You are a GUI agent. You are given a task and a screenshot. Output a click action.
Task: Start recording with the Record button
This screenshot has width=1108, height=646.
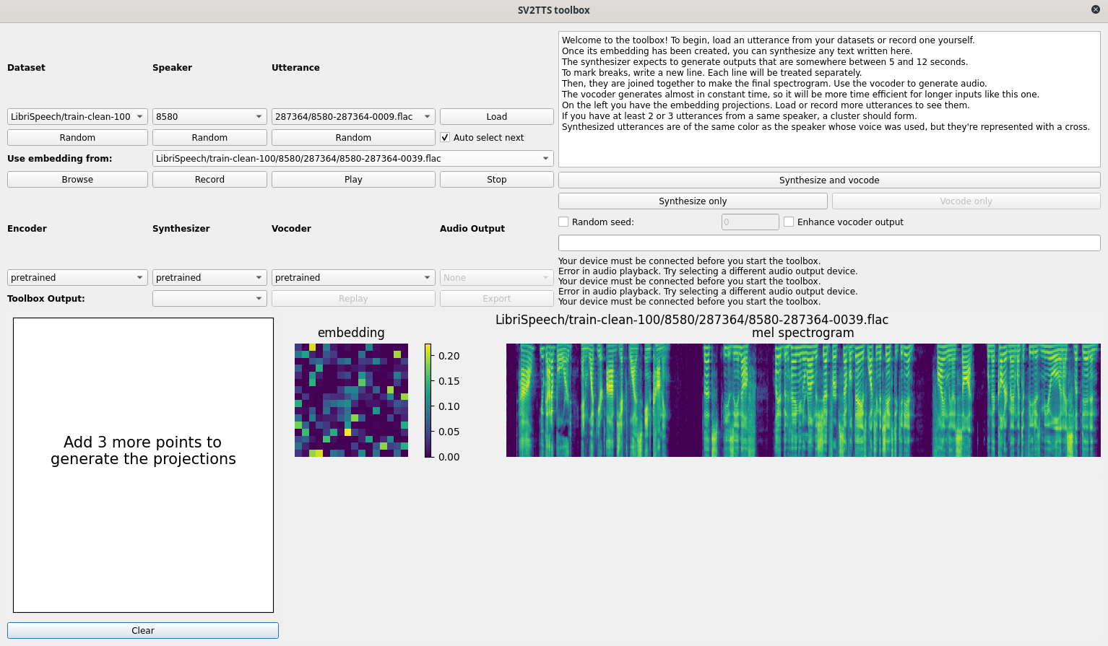(x=209, y=179)
